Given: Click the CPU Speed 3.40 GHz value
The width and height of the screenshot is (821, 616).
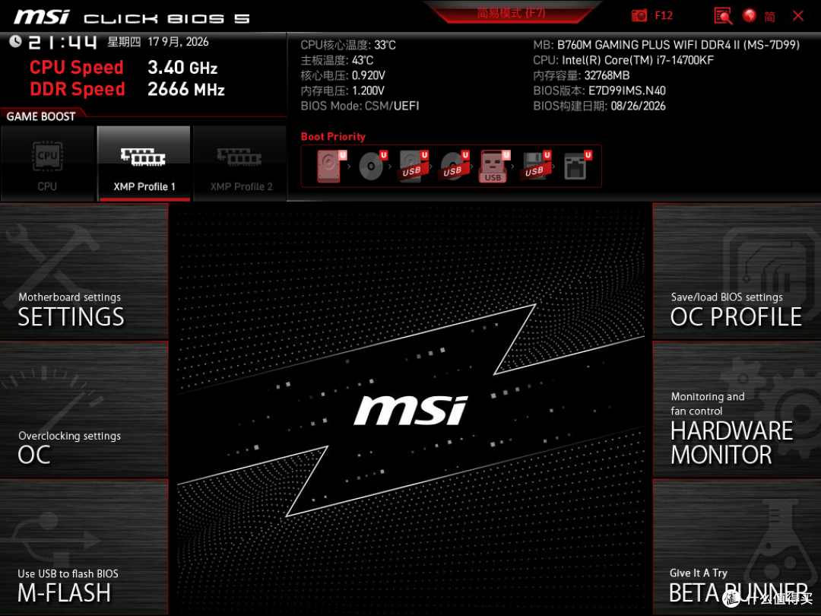Looking at the screenshot, I should [x=182, y=68].
